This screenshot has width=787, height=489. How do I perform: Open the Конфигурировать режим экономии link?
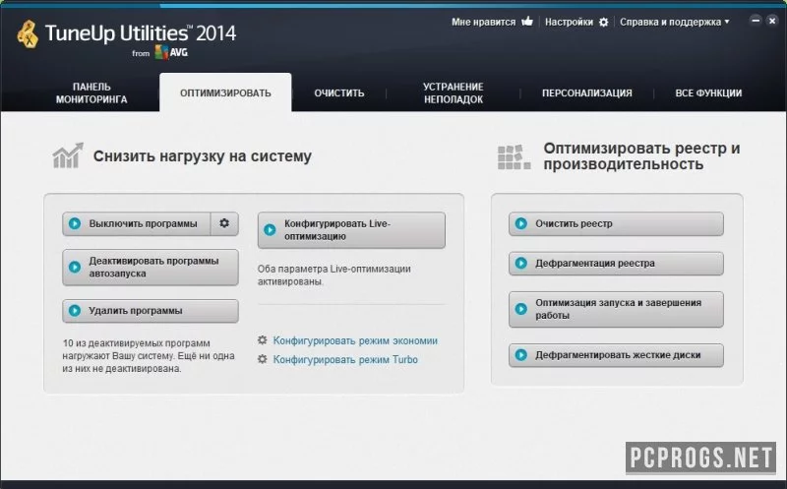point(355,340)
